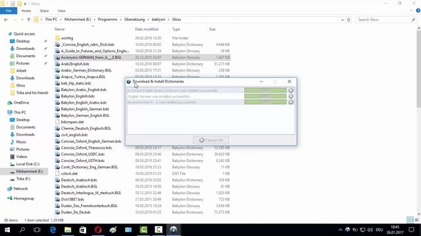The width and height of the screenshot is (421, 236).
Task: Select Concise_Oxford_Thesaurus.bdc file
Action: coord(86,147)
